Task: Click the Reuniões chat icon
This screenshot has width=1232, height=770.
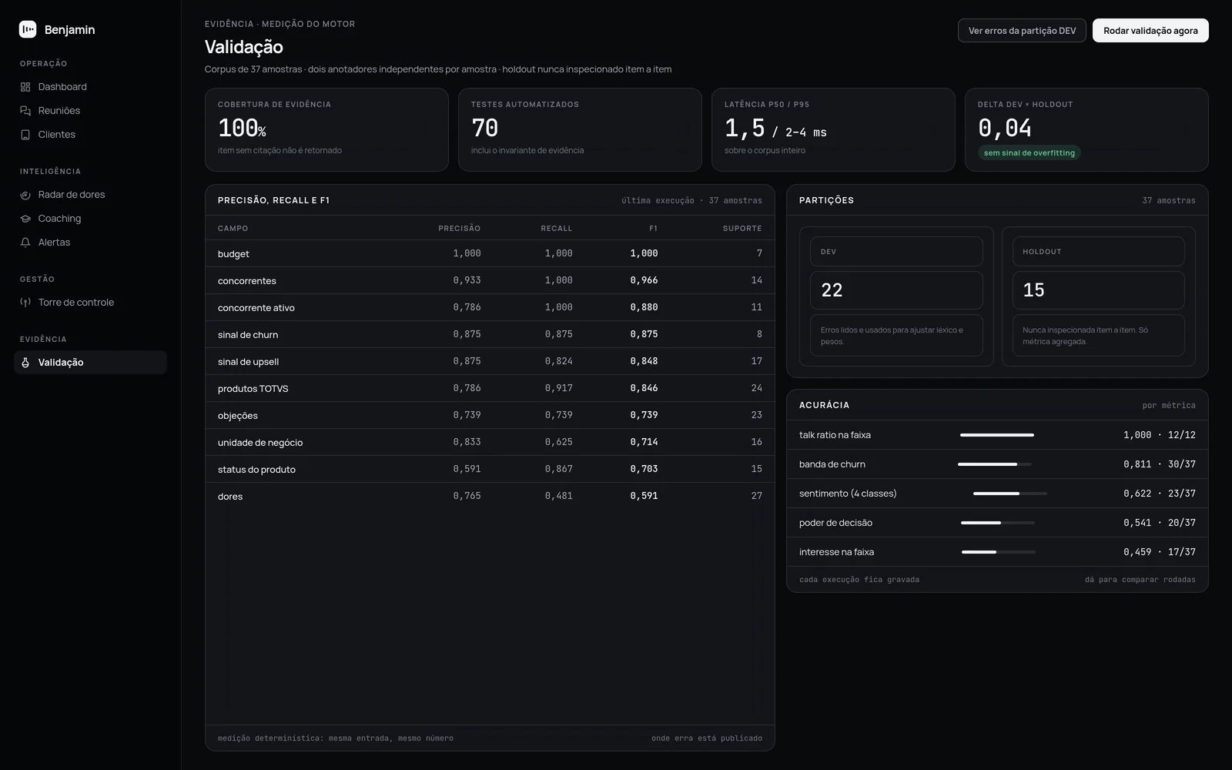Action: (25, 111)
